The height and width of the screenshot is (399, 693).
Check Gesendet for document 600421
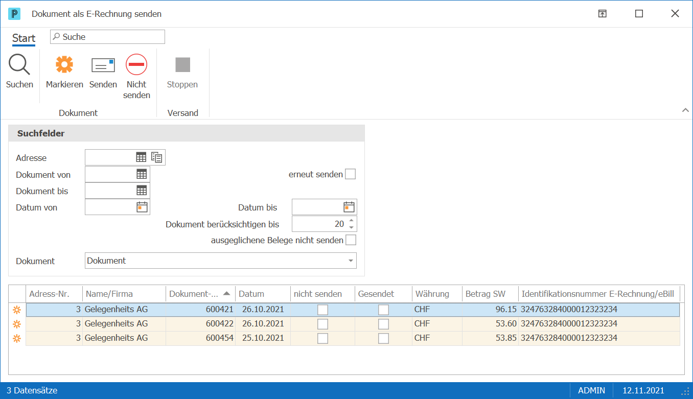[383, 310]
